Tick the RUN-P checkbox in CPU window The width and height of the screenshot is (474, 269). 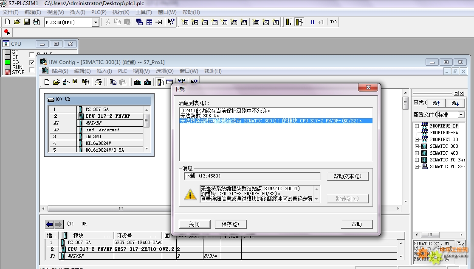click(x=32, y=55)
